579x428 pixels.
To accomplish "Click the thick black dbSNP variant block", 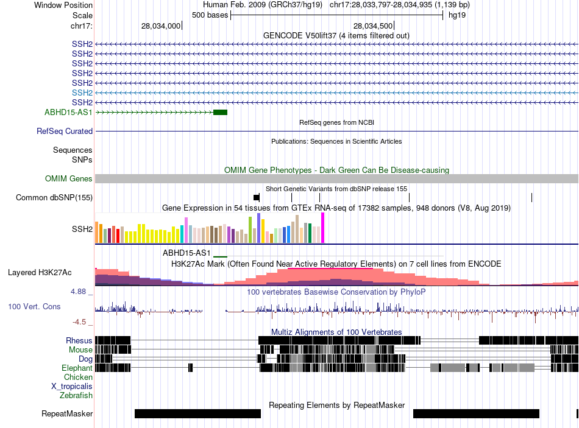I will click(x=257, y=197).
